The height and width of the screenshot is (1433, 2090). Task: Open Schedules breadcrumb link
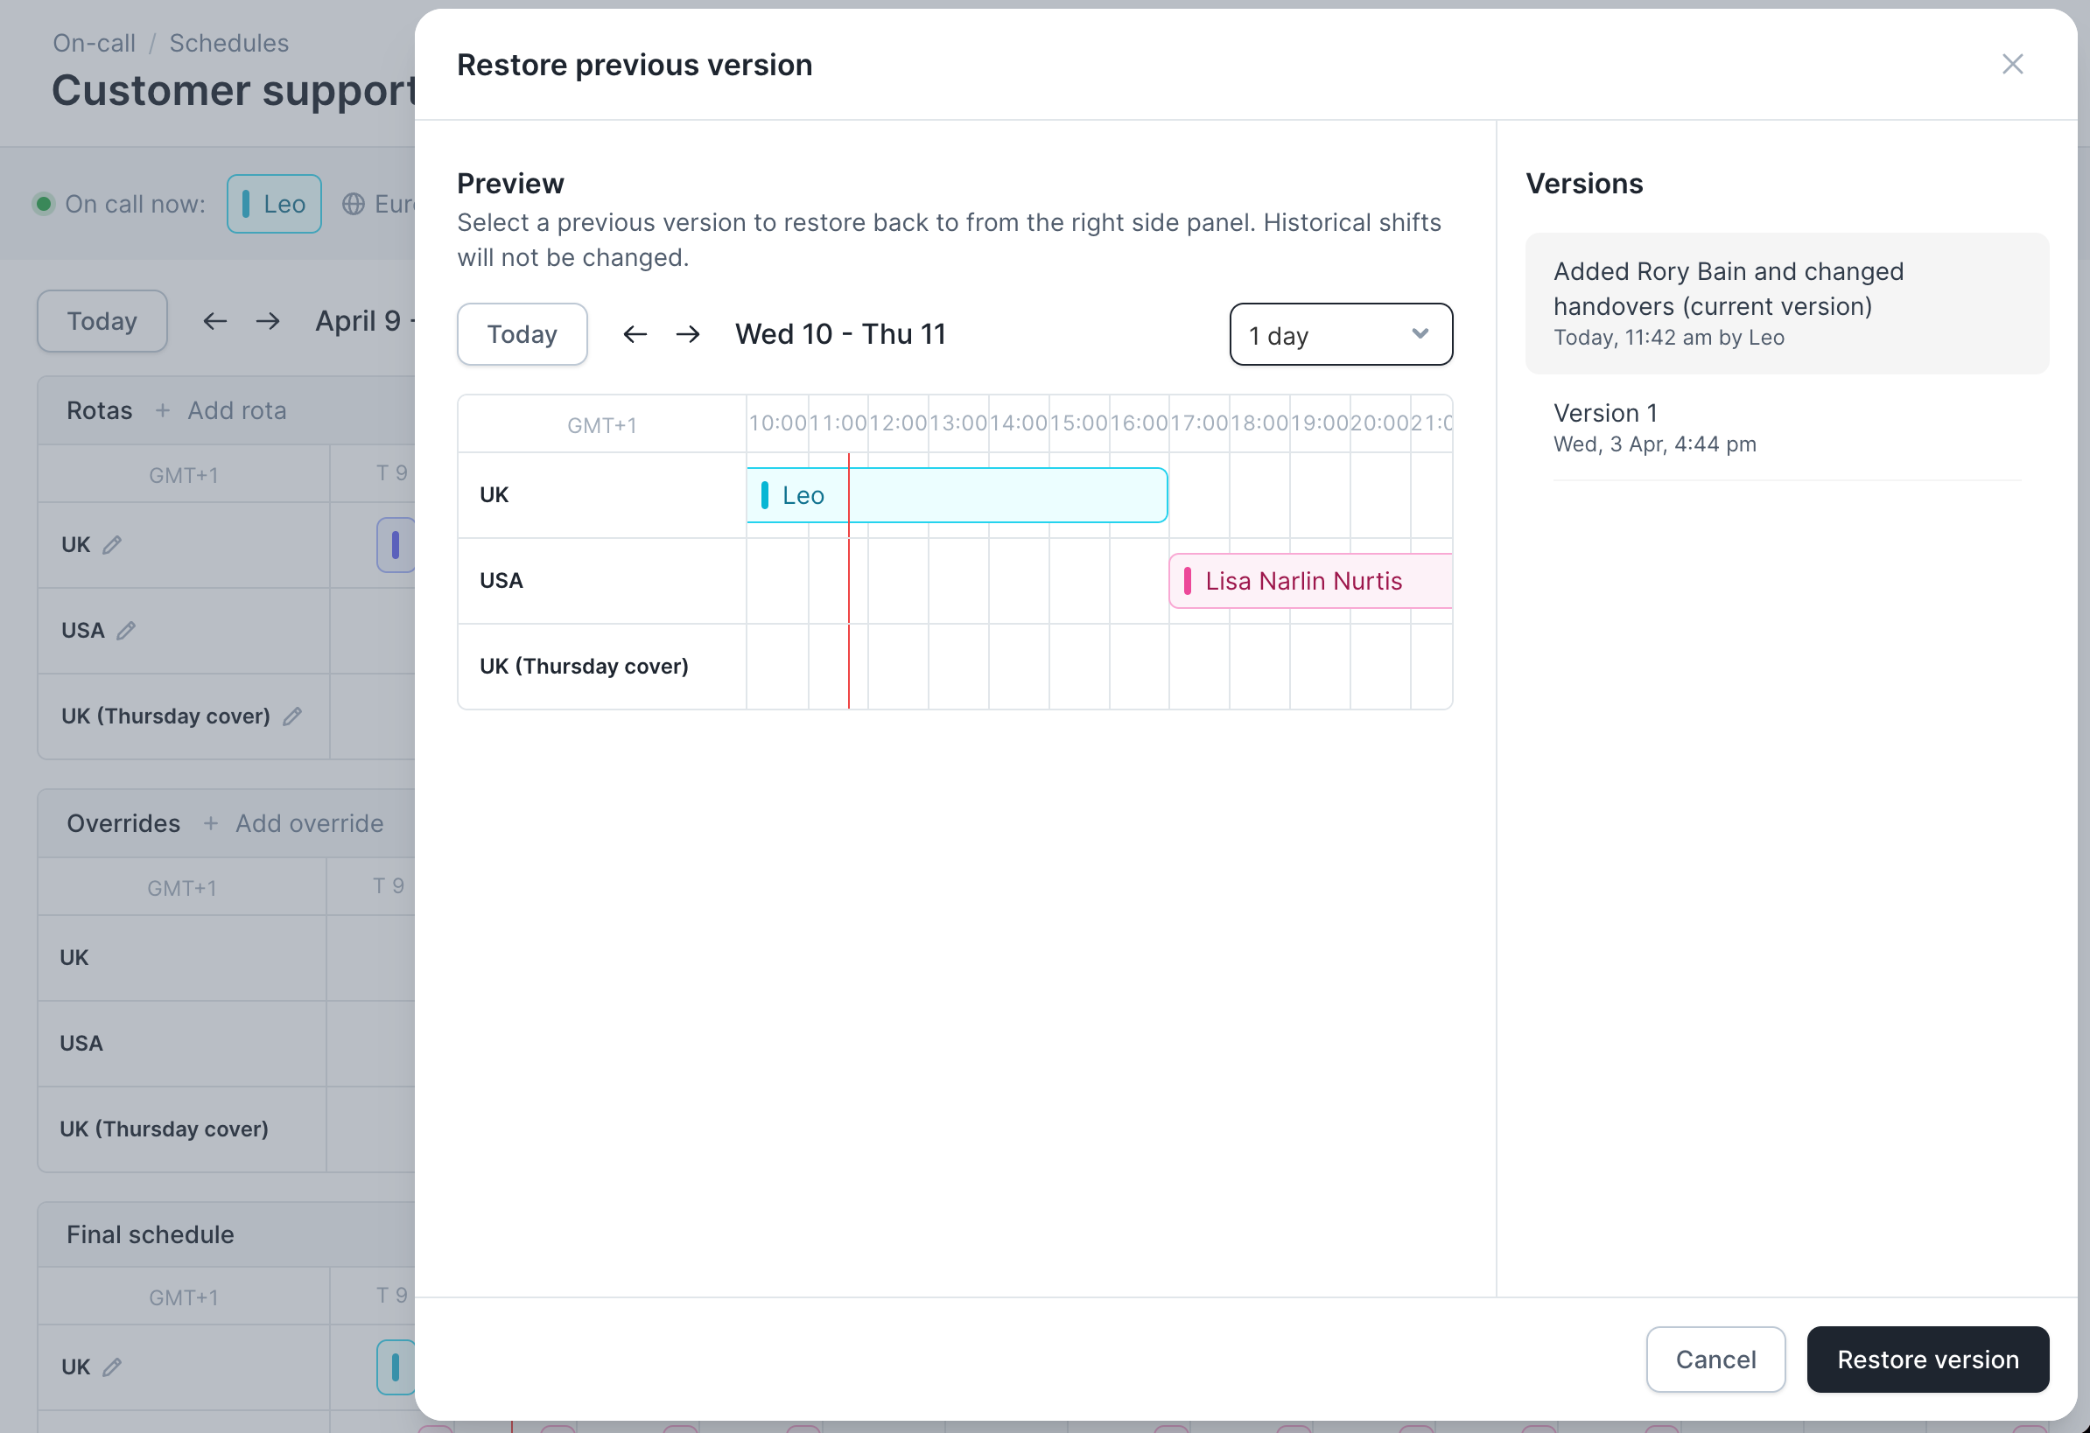(228, 43)
